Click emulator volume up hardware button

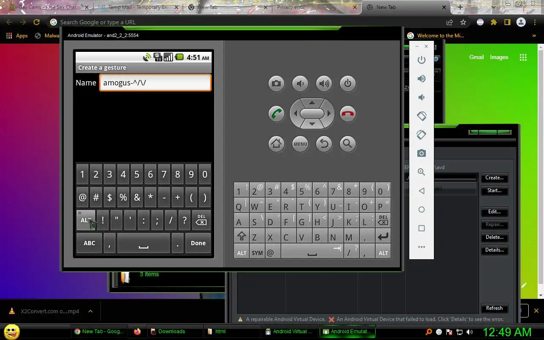pyautogui.click(x=324, y=83)
